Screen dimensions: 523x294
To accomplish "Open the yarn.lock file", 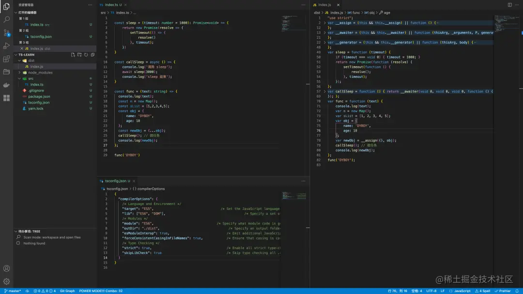I will point(55,108).
